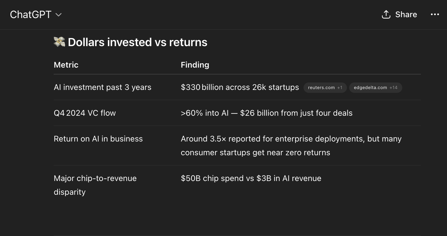Click the Share text label
447x236 pixels.
(406, 14)
